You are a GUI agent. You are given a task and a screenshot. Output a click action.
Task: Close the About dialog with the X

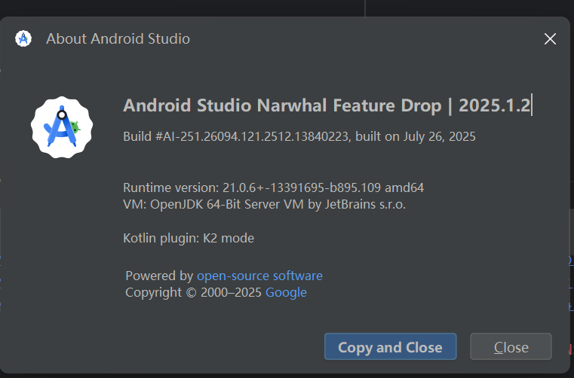pyautogui.click(x=551, y=39)
